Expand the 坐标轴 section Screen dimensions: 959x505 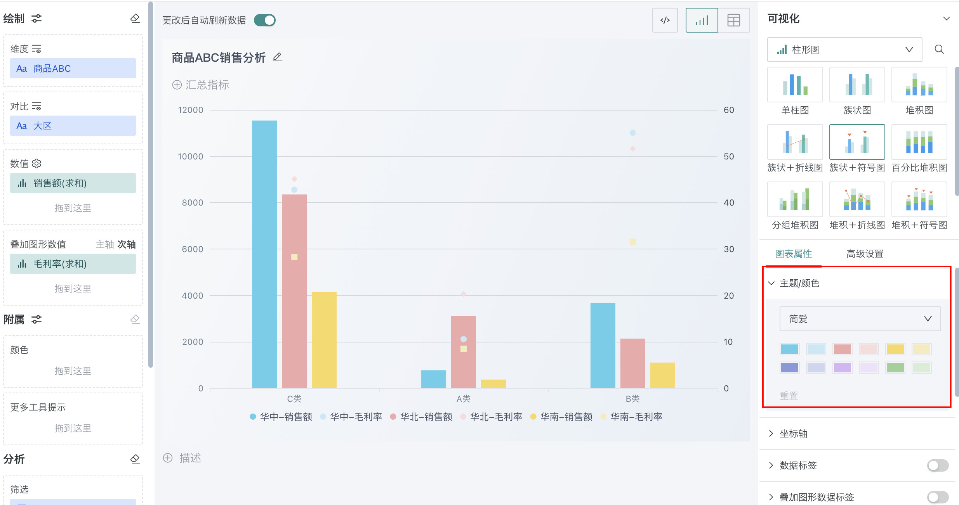pyautogui.click(x=793, y=434)
